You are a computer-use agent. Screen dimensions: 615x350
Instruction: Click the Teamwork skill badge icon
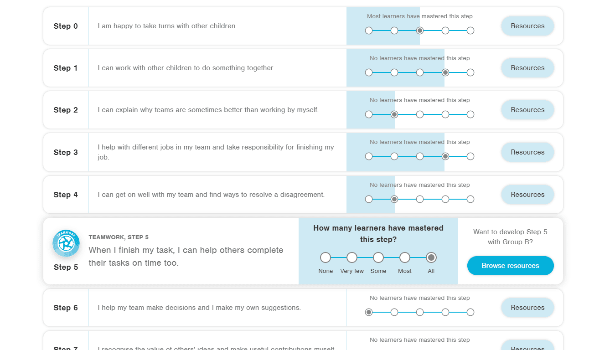(x=66, y=243)
